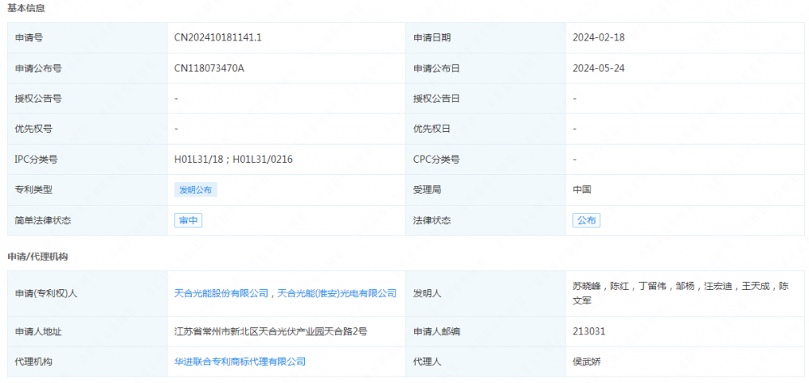The height and width of the screenshot is (383, 809).
Task: Click the 优先权日 field label
Action: pyautogui.click(x=432, y=129)
